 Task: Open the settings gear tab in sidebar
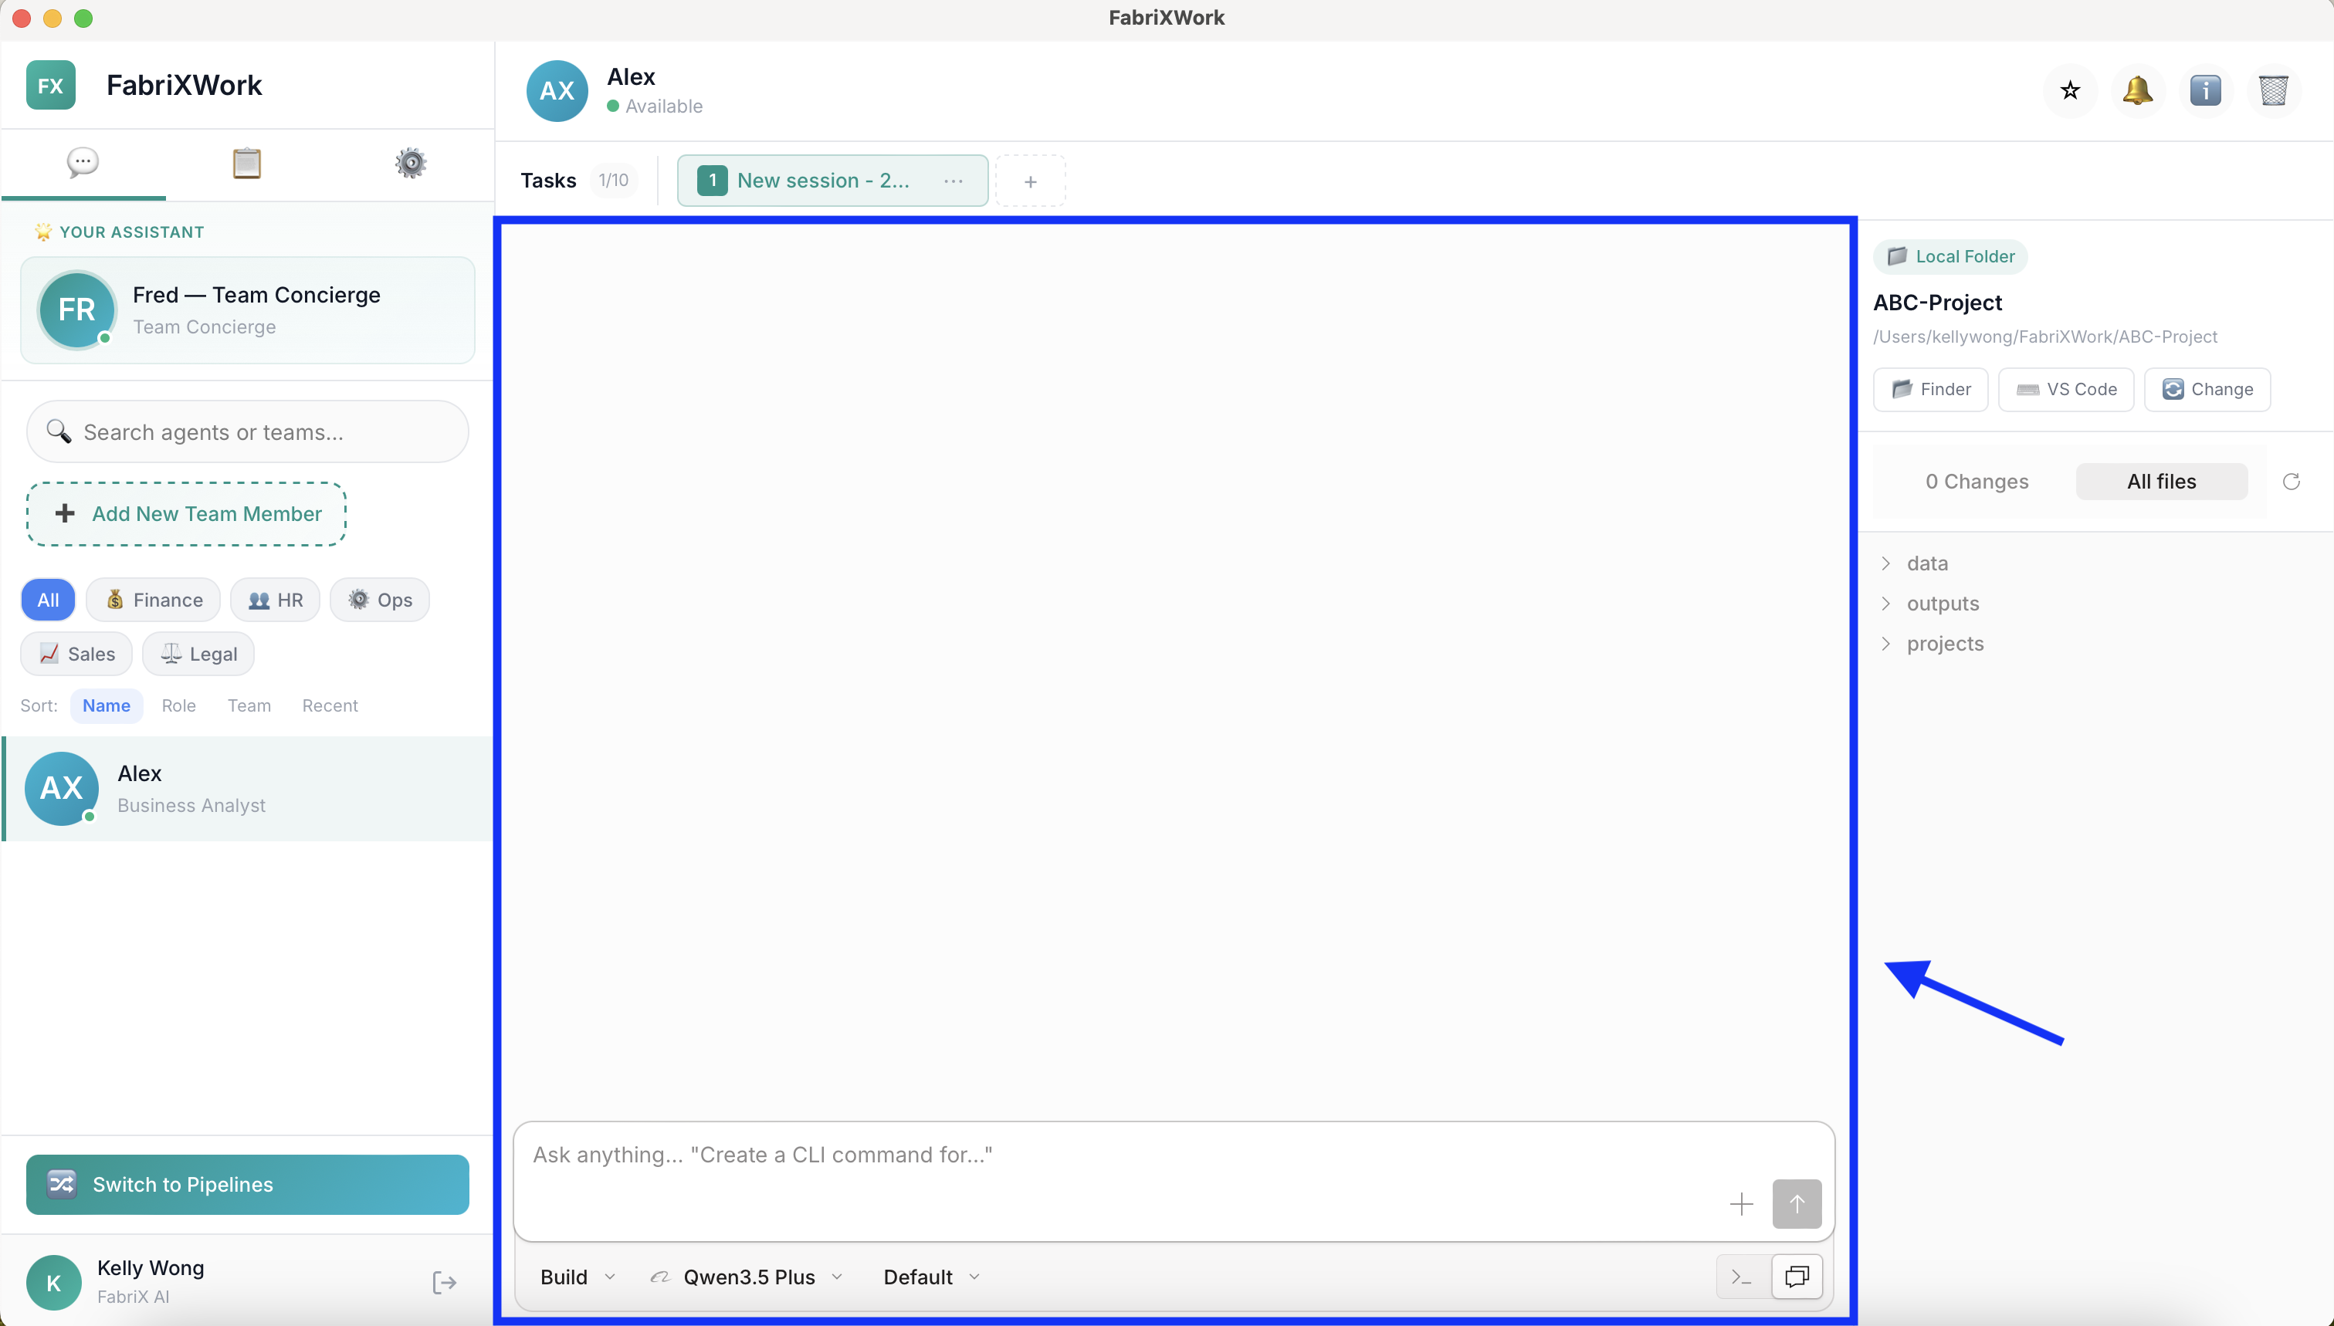pos(411,163)
